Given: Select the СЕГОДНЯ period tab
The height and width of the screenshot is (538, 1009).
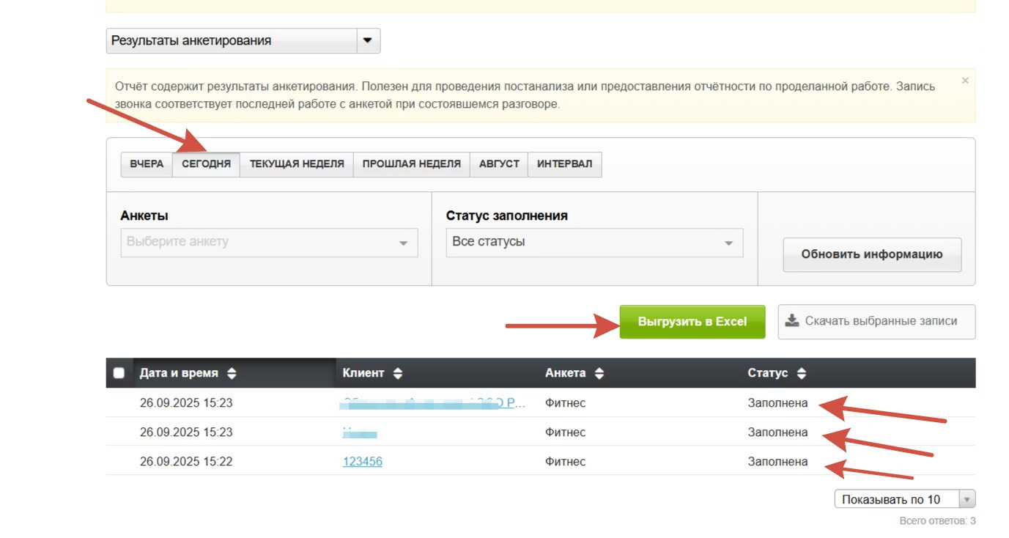Looking at the screenshot, I should [x=207, y=164].
